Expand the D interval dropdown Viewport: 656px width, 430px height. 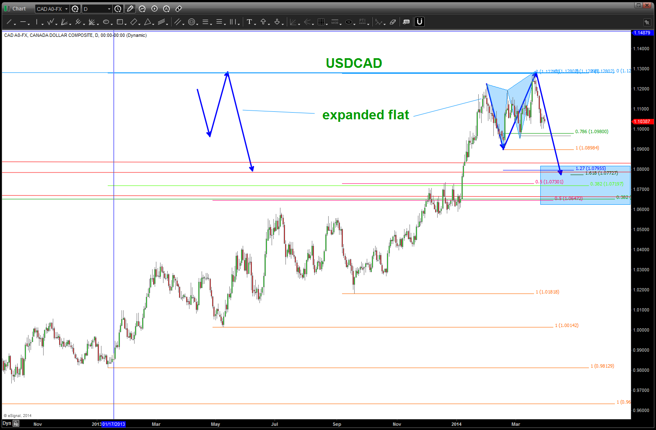click(x=109, y=9)
